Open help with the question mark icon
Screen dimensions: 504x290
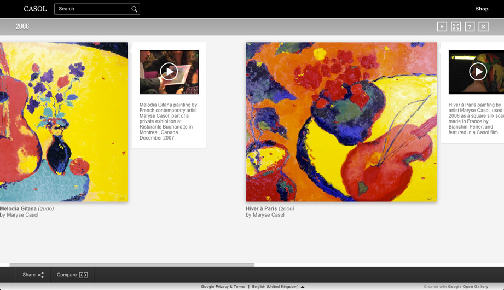470,26
